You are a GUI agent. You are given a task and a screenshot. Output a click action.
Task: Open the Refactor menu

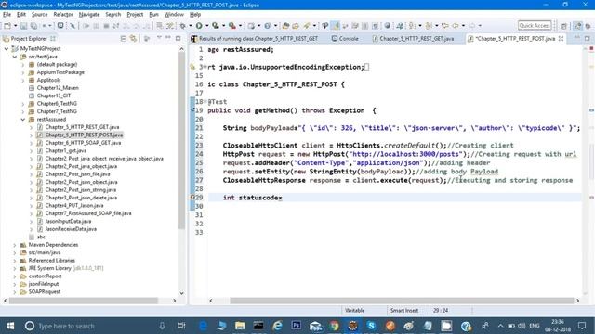pos(63,15)
